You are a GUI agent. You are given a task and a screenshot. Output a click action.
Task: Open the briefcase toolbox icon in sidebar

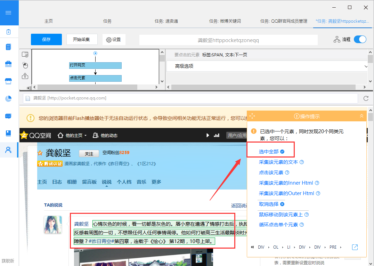click(x=8, y=64)
